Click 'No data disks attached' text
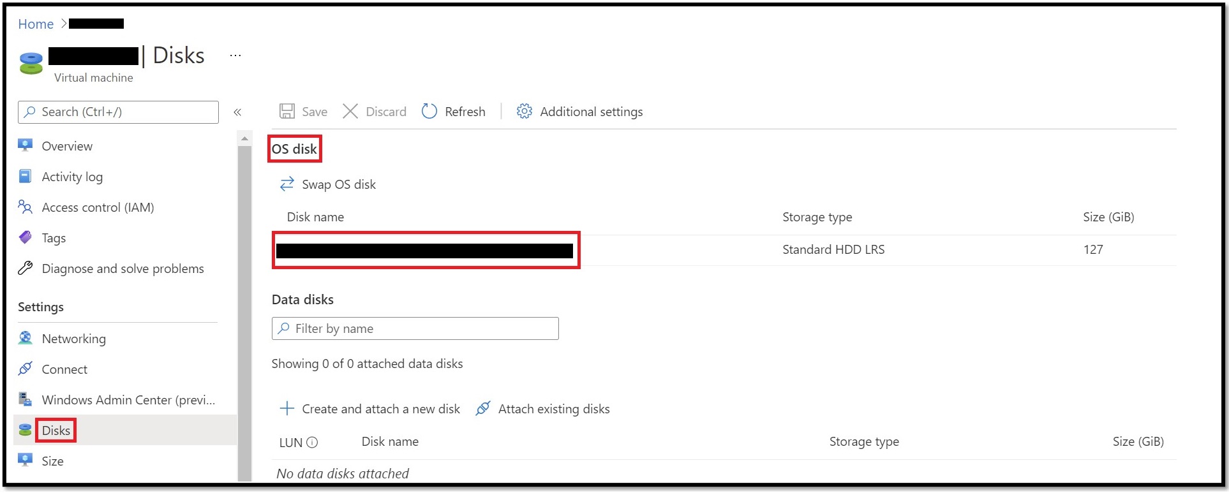1229x493 pixels. pyautogui.click(x=343, y=473)
